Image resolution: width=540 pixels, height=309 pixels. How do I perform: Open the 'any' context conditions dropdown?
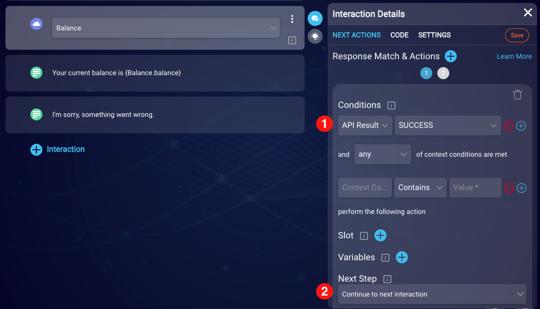[382, 154]
